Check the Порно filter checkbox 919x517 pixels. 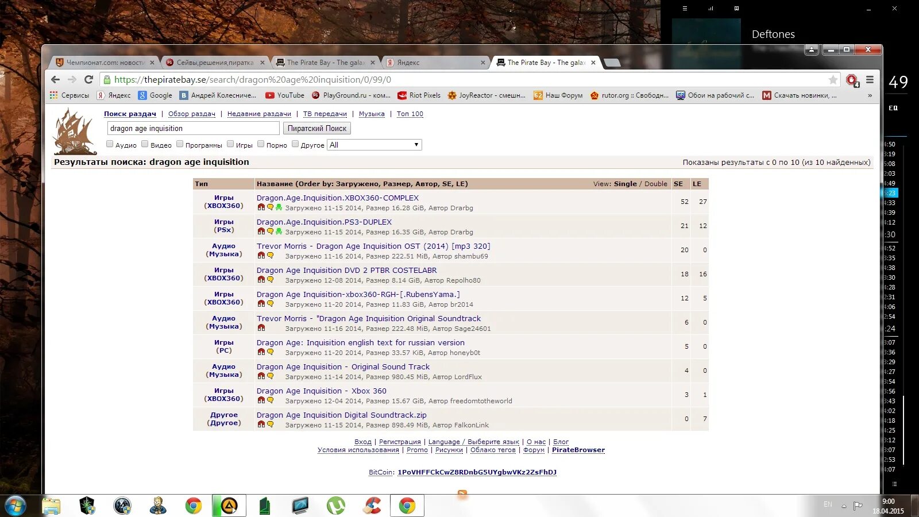261,144
